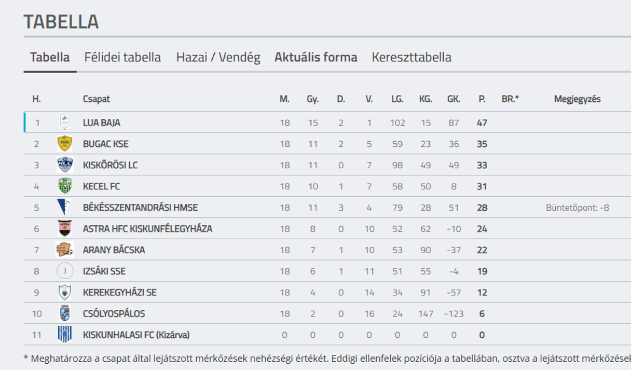The height and width of the screenshot is (370, 631).
Task: Click the LUA Baja team crest
Action: tap(65, 122)
